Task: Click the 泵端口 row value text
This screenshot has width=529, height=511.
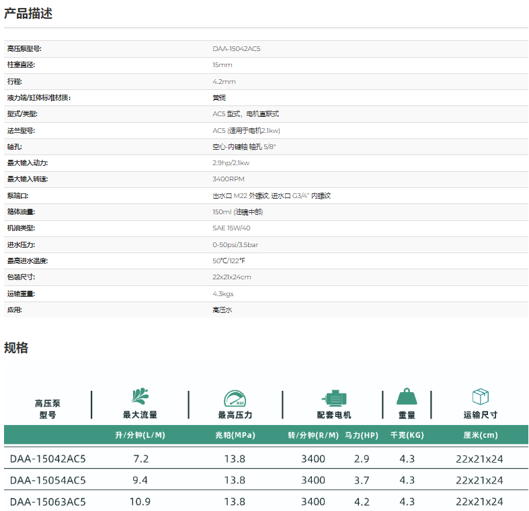Action: pyautogui.click(x=272, y=196)
